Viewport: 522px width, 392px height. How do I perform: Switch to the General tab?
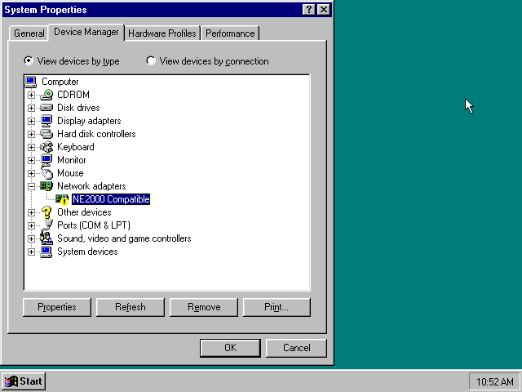pyautogui.click(x=29, y=33)
